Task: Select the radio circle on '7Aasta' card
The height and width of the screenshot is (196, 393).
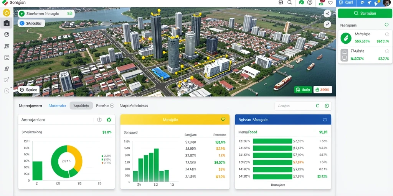Action: [x=387, y=51]
